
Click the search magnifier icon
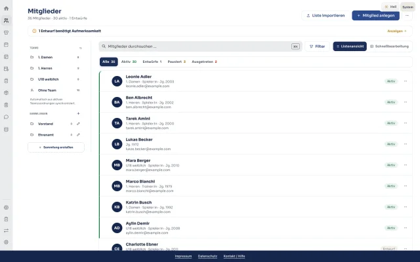pos(104,47)
